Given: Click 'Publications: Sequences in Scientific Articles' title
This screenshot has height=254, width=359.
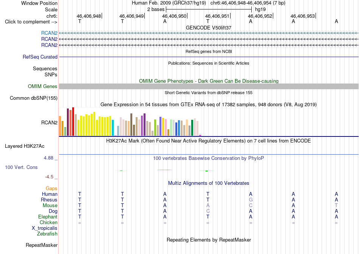Looking at the screenshot, I should 209,63.
